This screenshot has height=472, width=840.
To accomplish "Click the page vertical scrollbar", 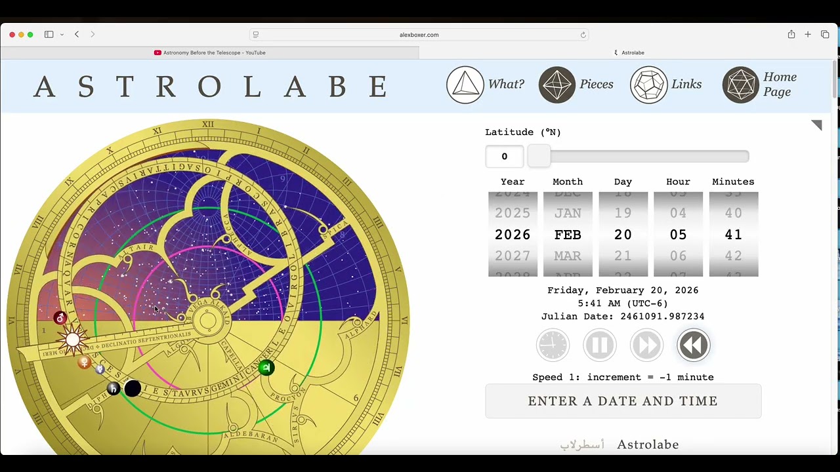I will pyautogui.click(x=835, y=79).
